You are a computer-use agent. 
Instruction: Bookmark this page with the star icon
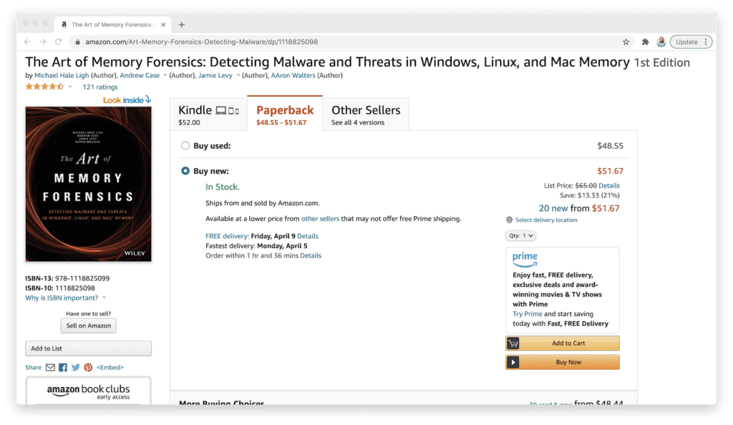point(626,42)
